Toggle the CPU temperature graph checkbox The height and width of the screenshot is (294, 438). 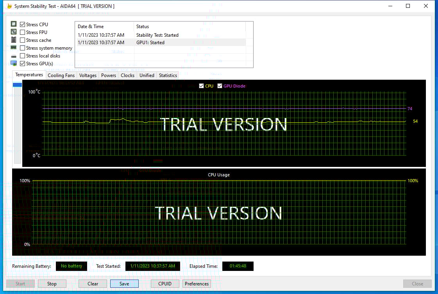point(202,86)
